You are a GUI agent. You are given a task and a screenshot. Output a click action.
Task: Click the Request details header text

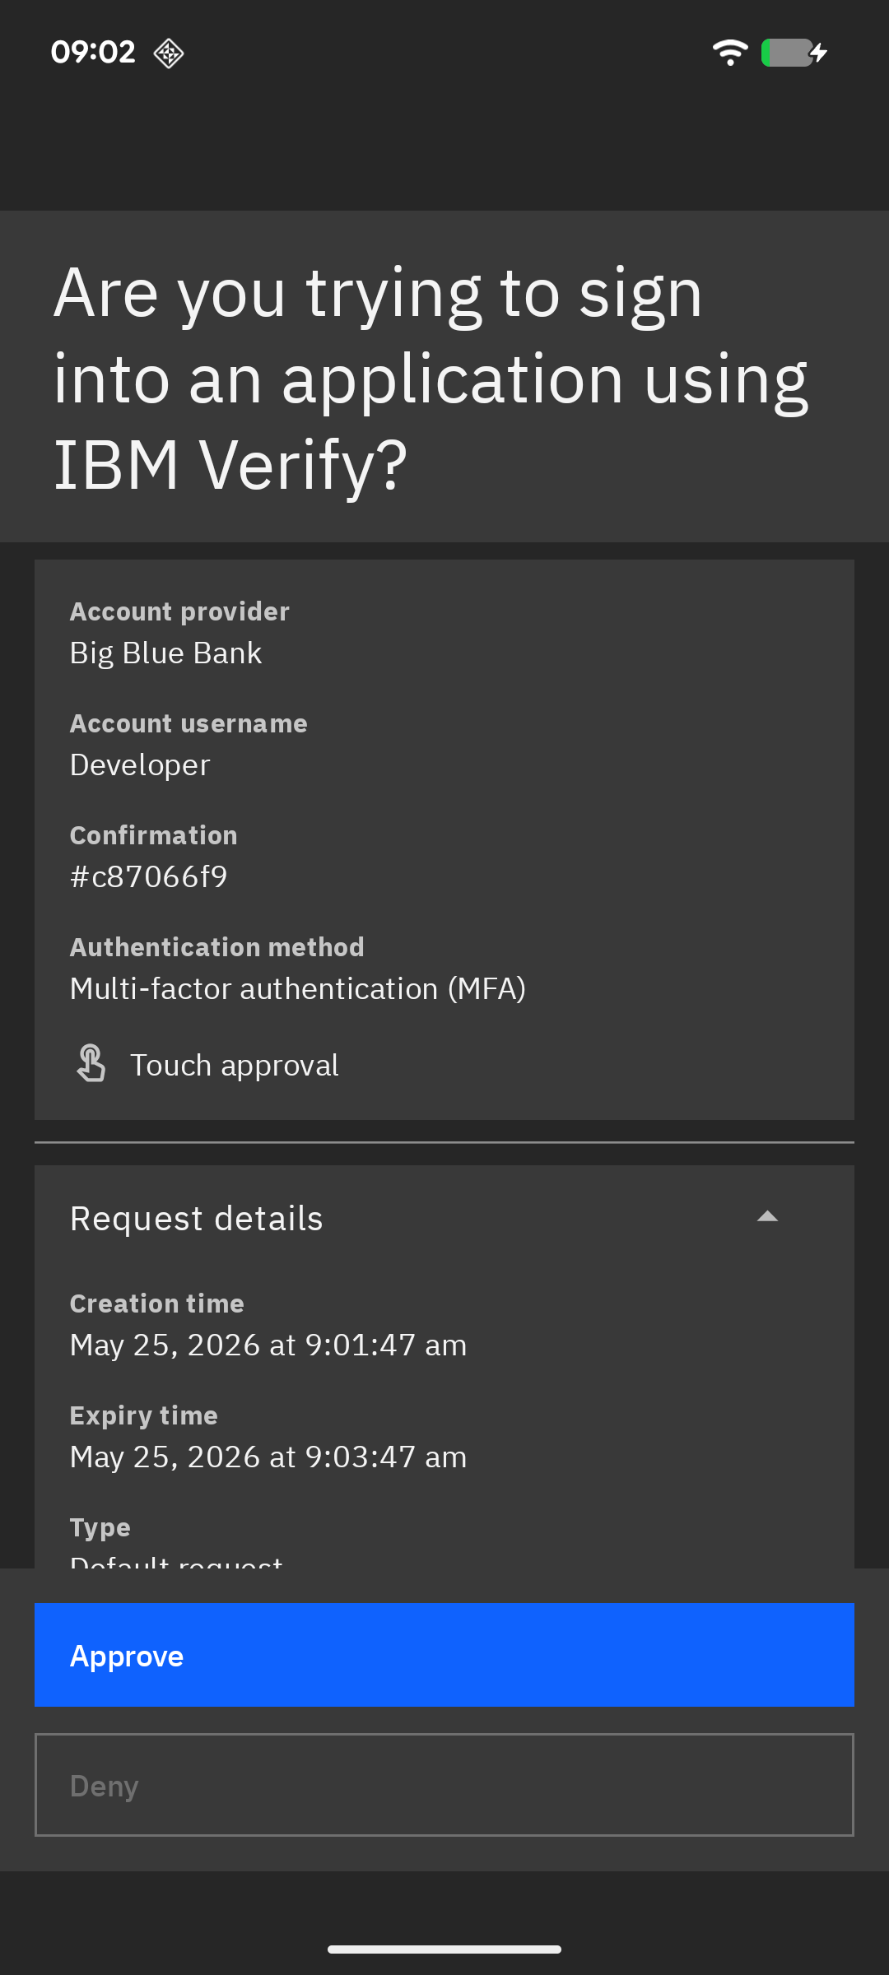pyautogui.click(x=197, y=1219)
